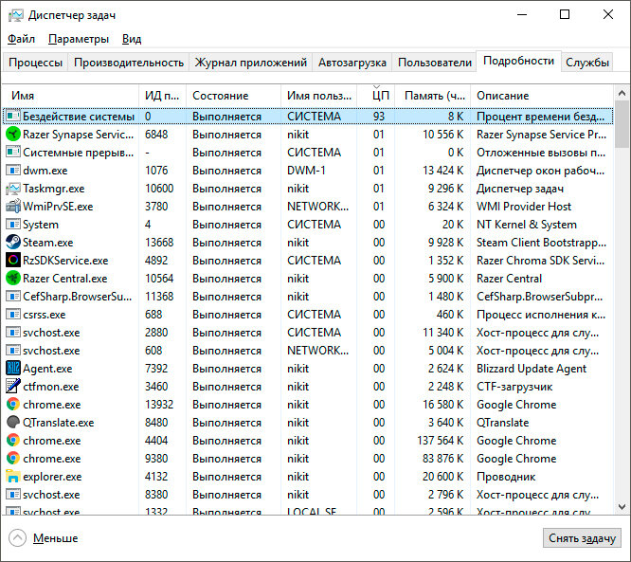Click Chrome icon of process 4404

tap(13, 440)
